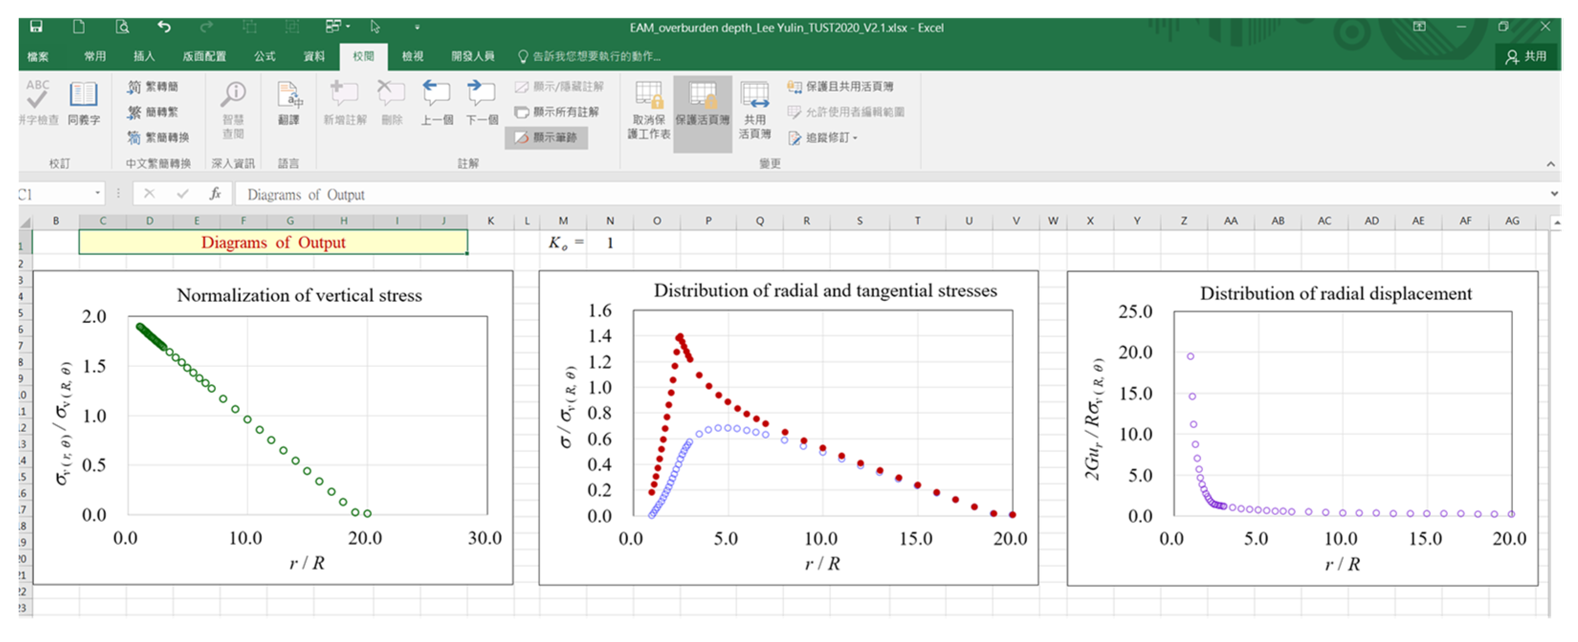Viewport: 1578px width, 642px height.
Task: Open the Name Box dropdown arrow
Action: 98,193
